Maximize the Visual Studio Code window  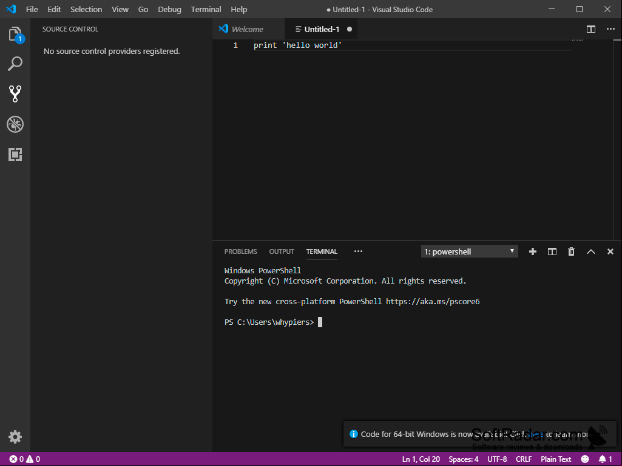point(579,9)
